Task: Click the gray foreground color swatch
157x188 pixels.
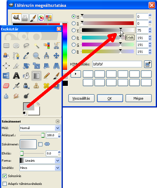Action: (x=29, y=107)
